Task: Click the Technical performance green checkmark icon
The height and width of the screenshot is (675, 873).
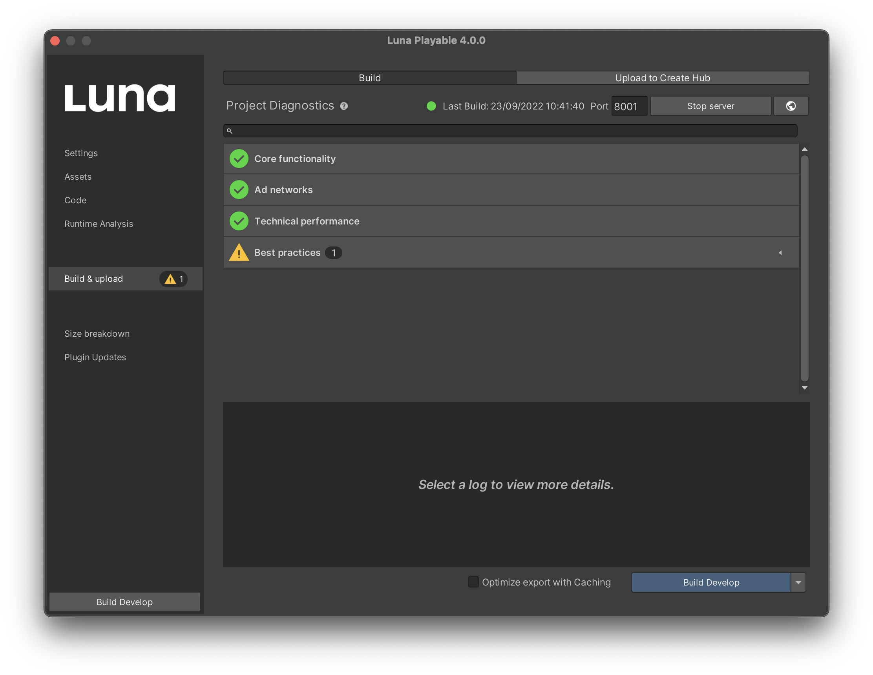Action: (239, 221)
